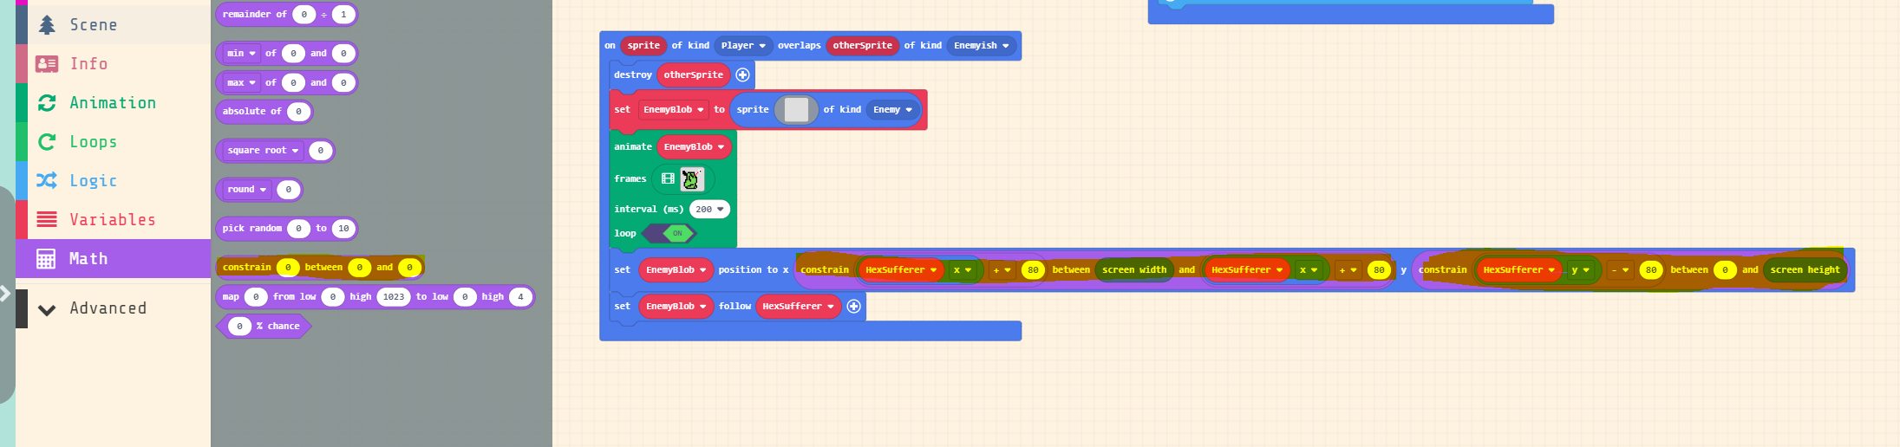Screen dimensions: 1900x447
Task: Select the Math category
Action: (x=113, y=258)
